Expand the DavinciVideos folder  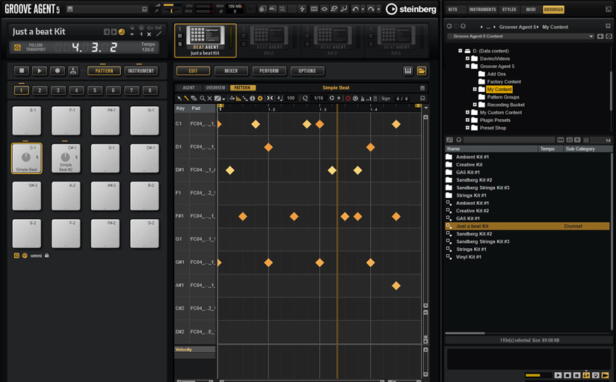click(x=467, y=58)
